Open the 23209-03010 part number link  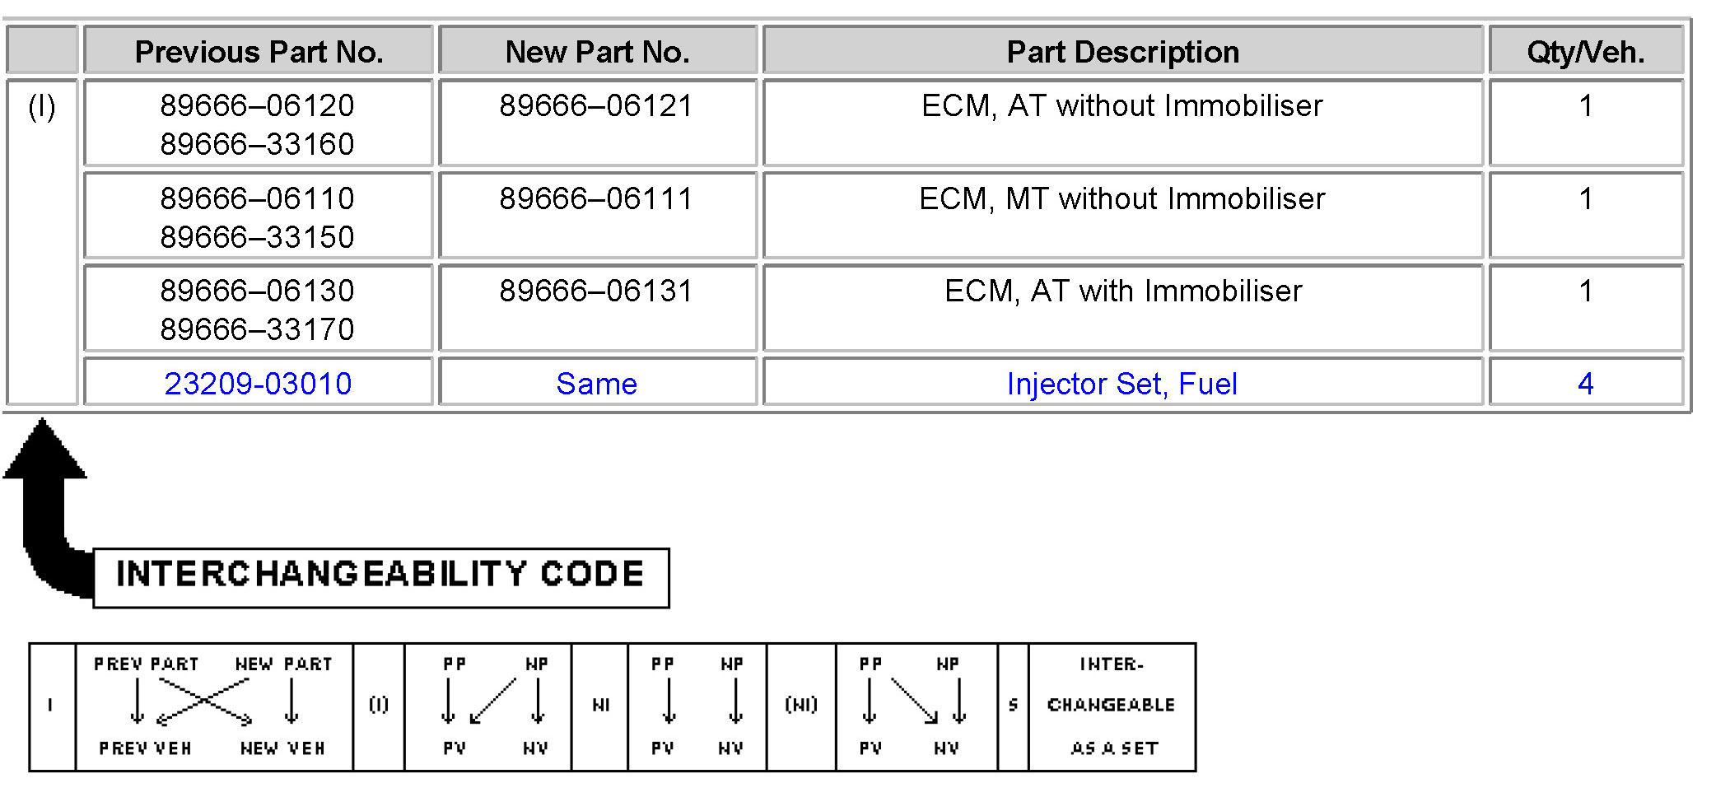click(x=258, y=384)
